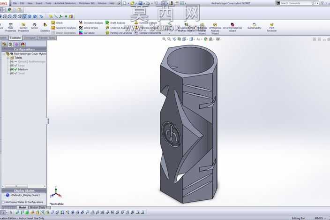Start Undercut Analysis
The width and height of the screenshot is (330, 220).
click(x=117, y=28)
